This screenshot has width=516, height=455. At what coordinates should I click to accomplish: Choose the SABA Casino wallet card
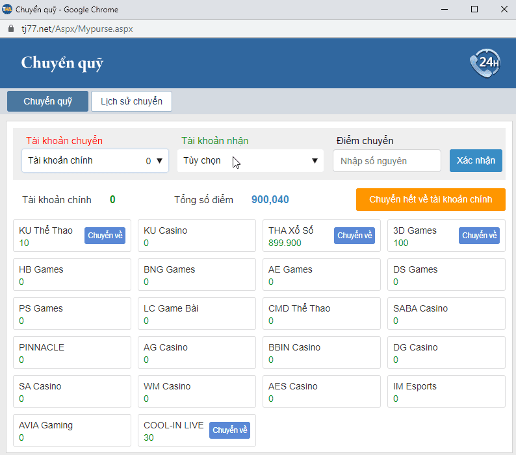coord(446,314)
